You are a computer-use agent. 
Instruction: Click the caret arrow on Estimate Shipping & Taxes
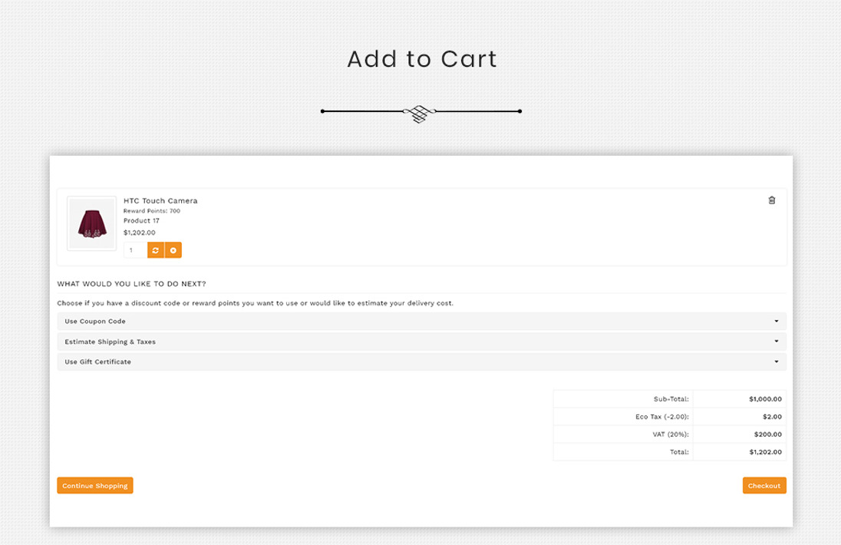776,342
